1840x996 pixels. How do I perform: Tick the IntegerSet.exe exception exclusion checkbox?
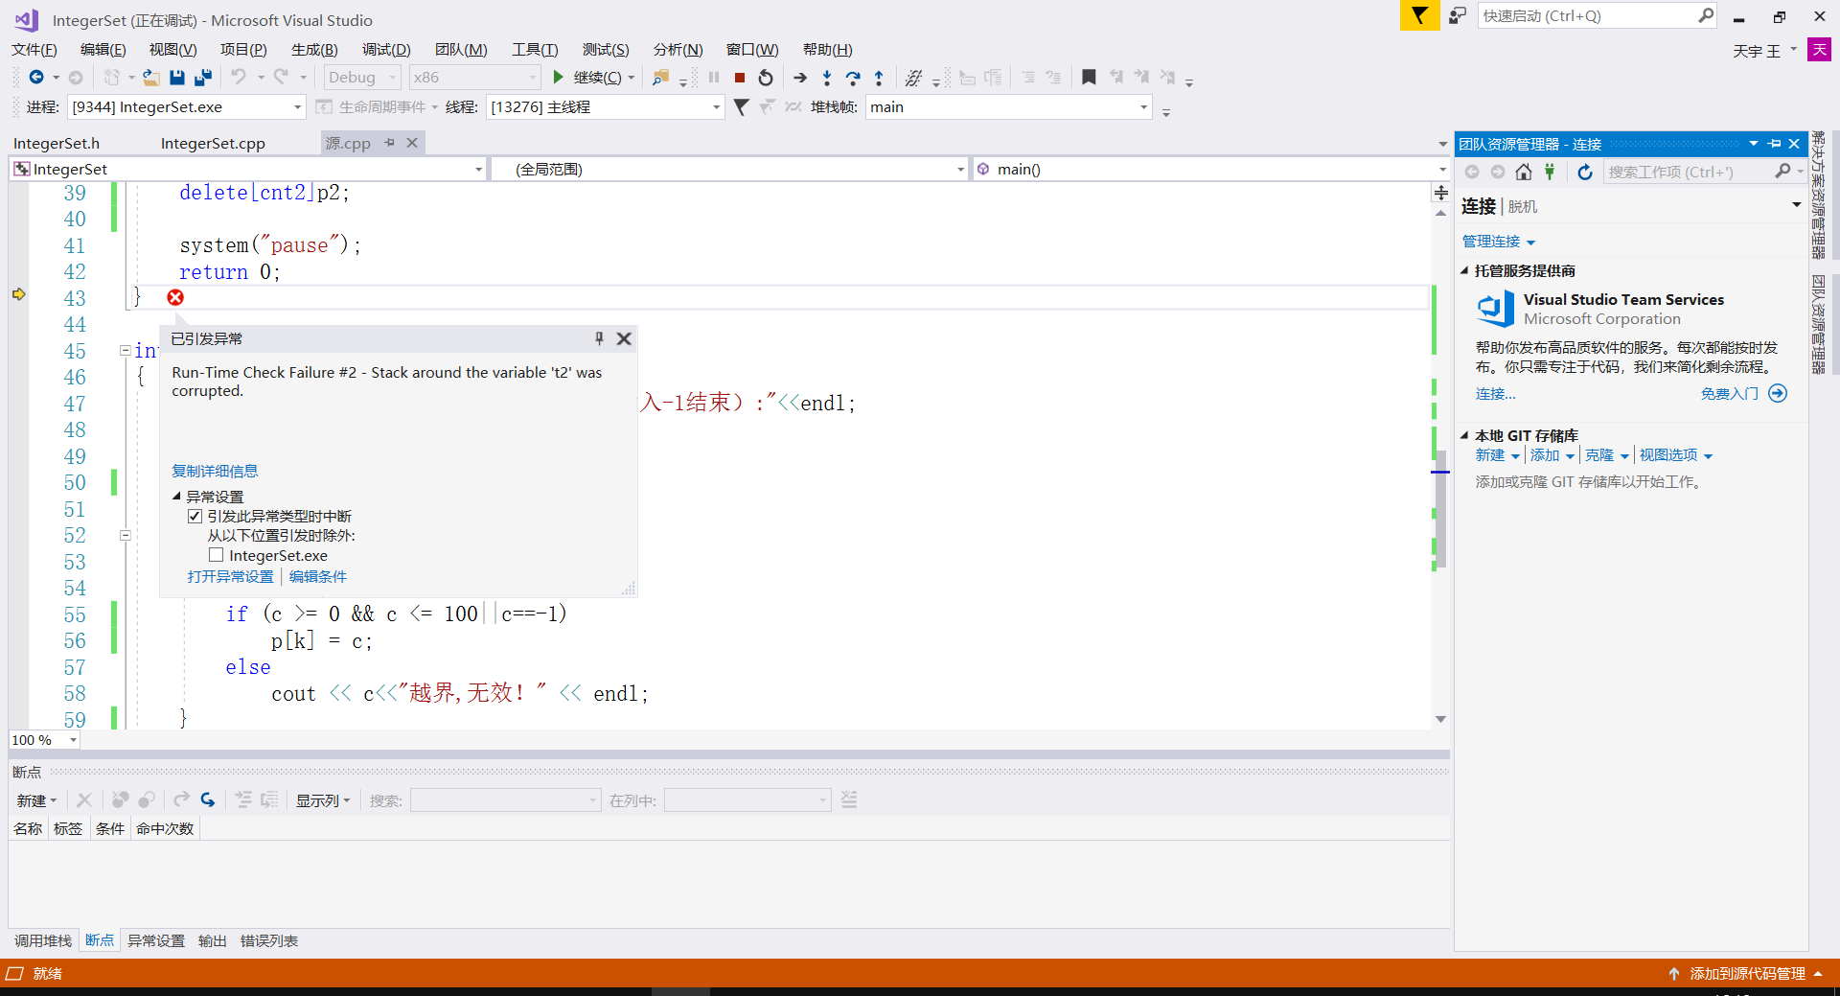[x=217, y=555]
